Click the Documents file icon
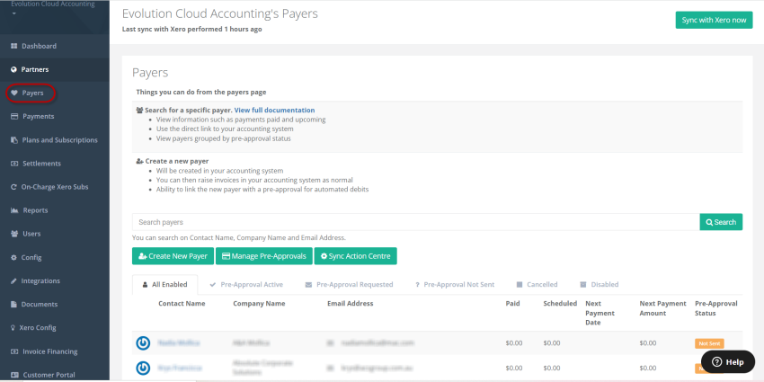The width and height of the screenshot is (764, 382). tap(14, 304)
